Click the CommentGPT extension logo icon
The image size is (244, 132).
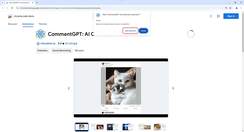coord(41,34)
